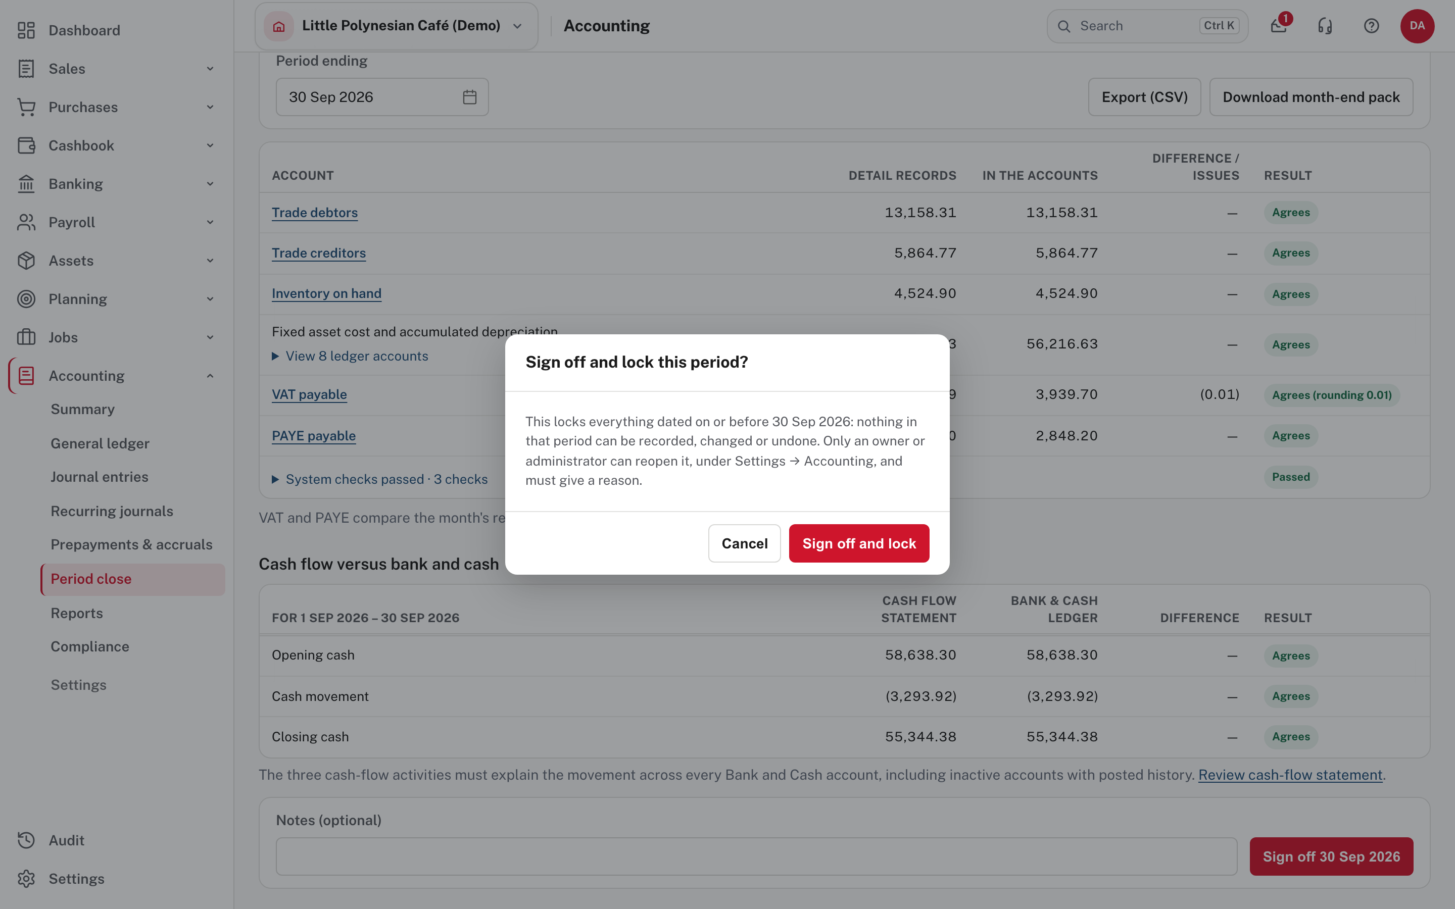Viewport: 1455px width, 909px height.
Task: Click the Cashbook wallet icon
Action: [26, 145]
